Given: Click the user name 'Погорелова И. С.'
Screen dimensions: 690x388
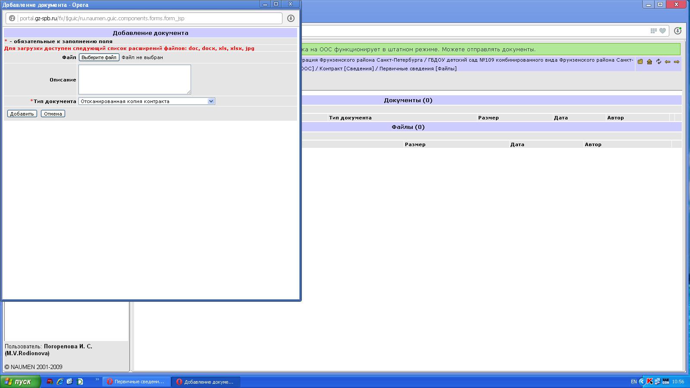Looking at the screenshot, I should [68, 346].
